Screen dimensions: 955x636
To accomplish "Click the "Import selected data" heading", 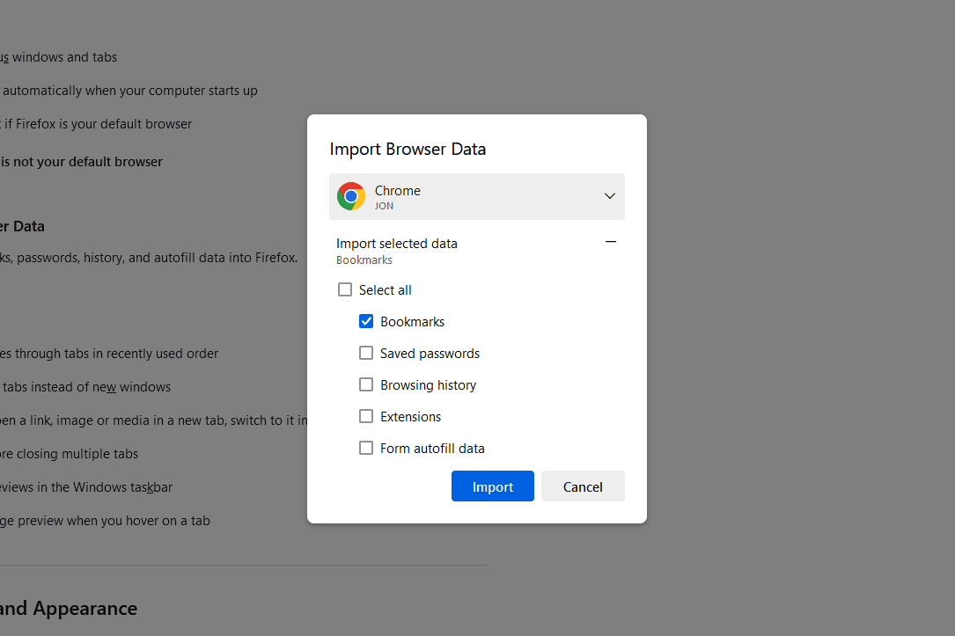I will click(397, 244).
